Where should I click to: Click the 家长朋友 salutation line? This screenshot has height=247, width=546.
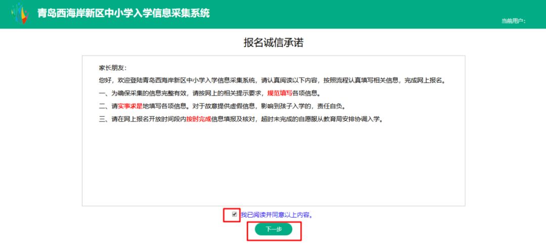click(x=113, y=68)
